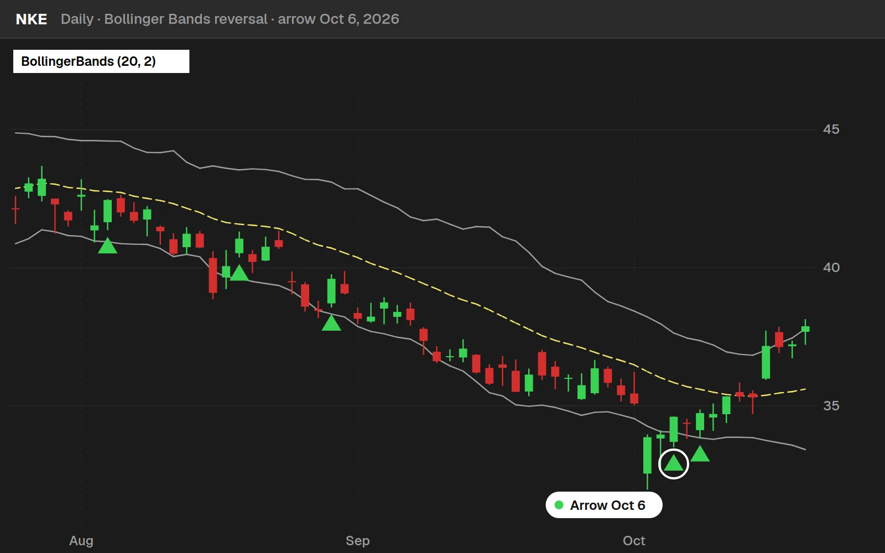Click the 40 price axis label

click(831, 268)
